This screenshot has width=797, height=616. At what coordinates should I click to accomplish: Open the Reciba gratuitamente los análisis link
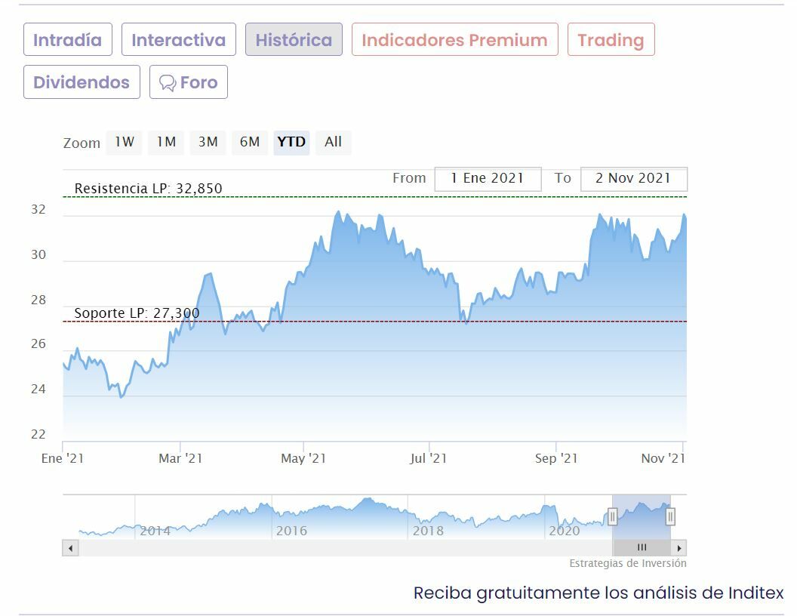[x=599, y=593]
